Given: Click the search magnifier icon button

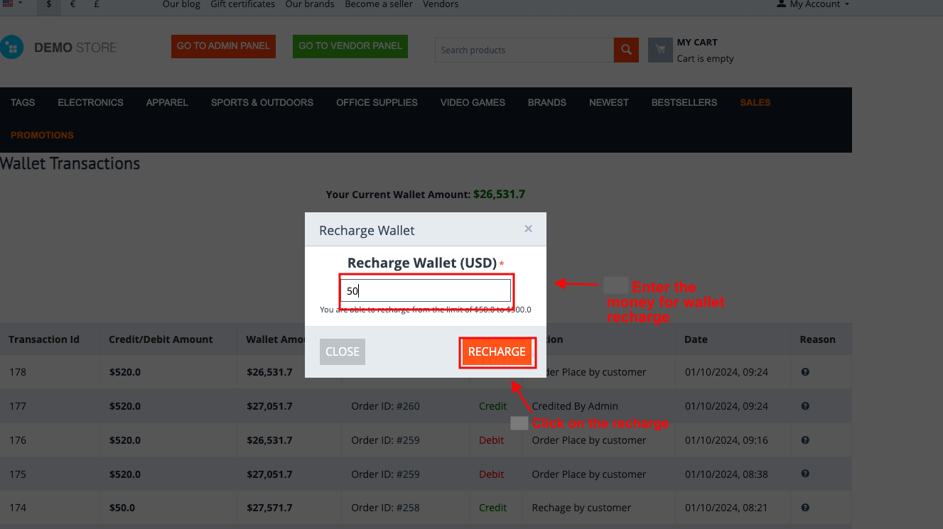Looking at the screenshot, I should (626, 50).
